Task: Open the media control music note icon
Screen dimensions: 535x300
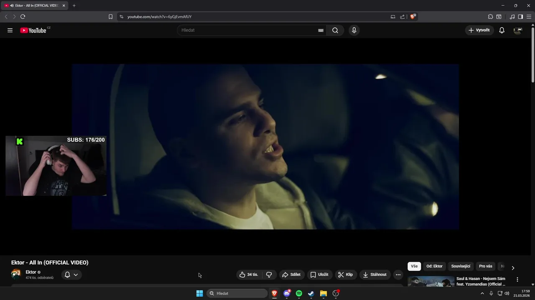Action: coord(512,17)
